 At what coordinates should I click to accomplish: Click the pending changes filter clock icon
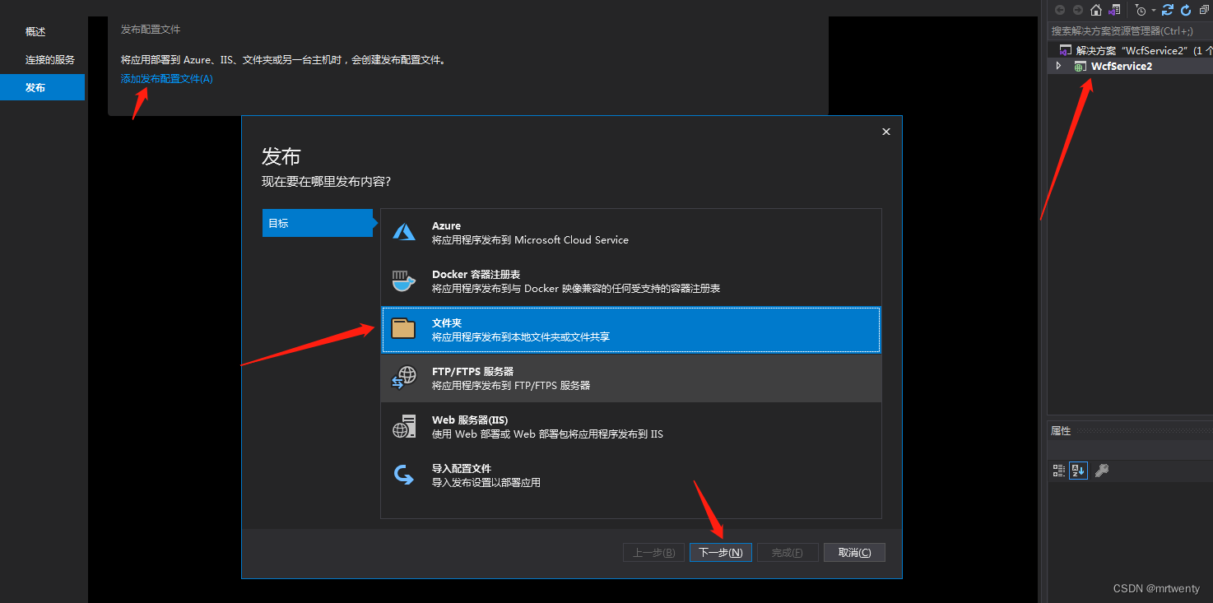(1141, 10)
